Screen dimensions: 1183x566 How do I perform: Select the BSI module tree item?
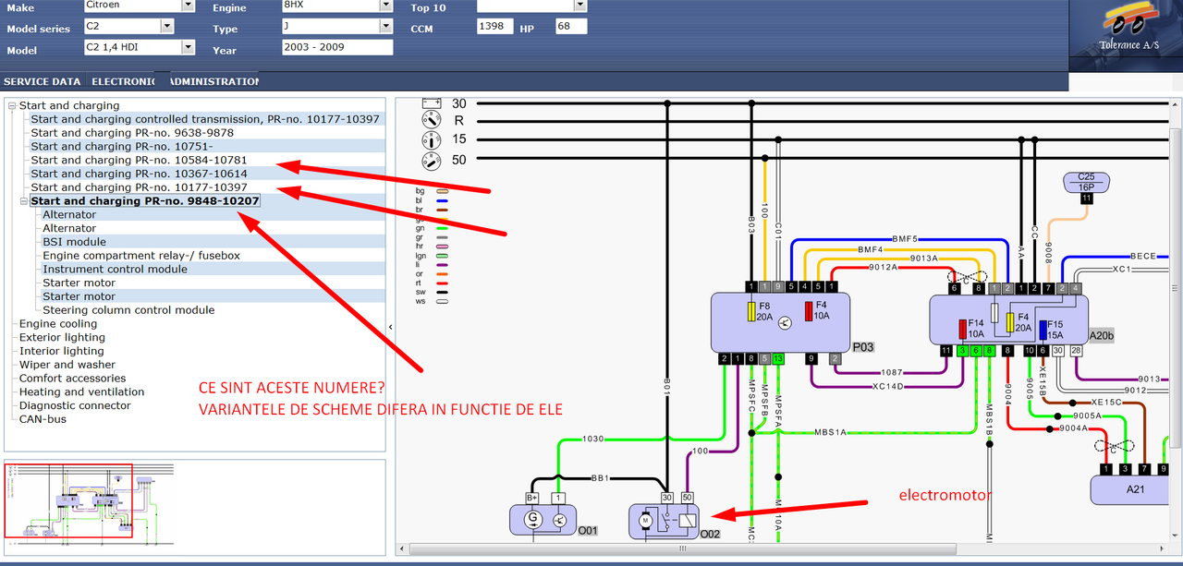(x=74, y=242)
